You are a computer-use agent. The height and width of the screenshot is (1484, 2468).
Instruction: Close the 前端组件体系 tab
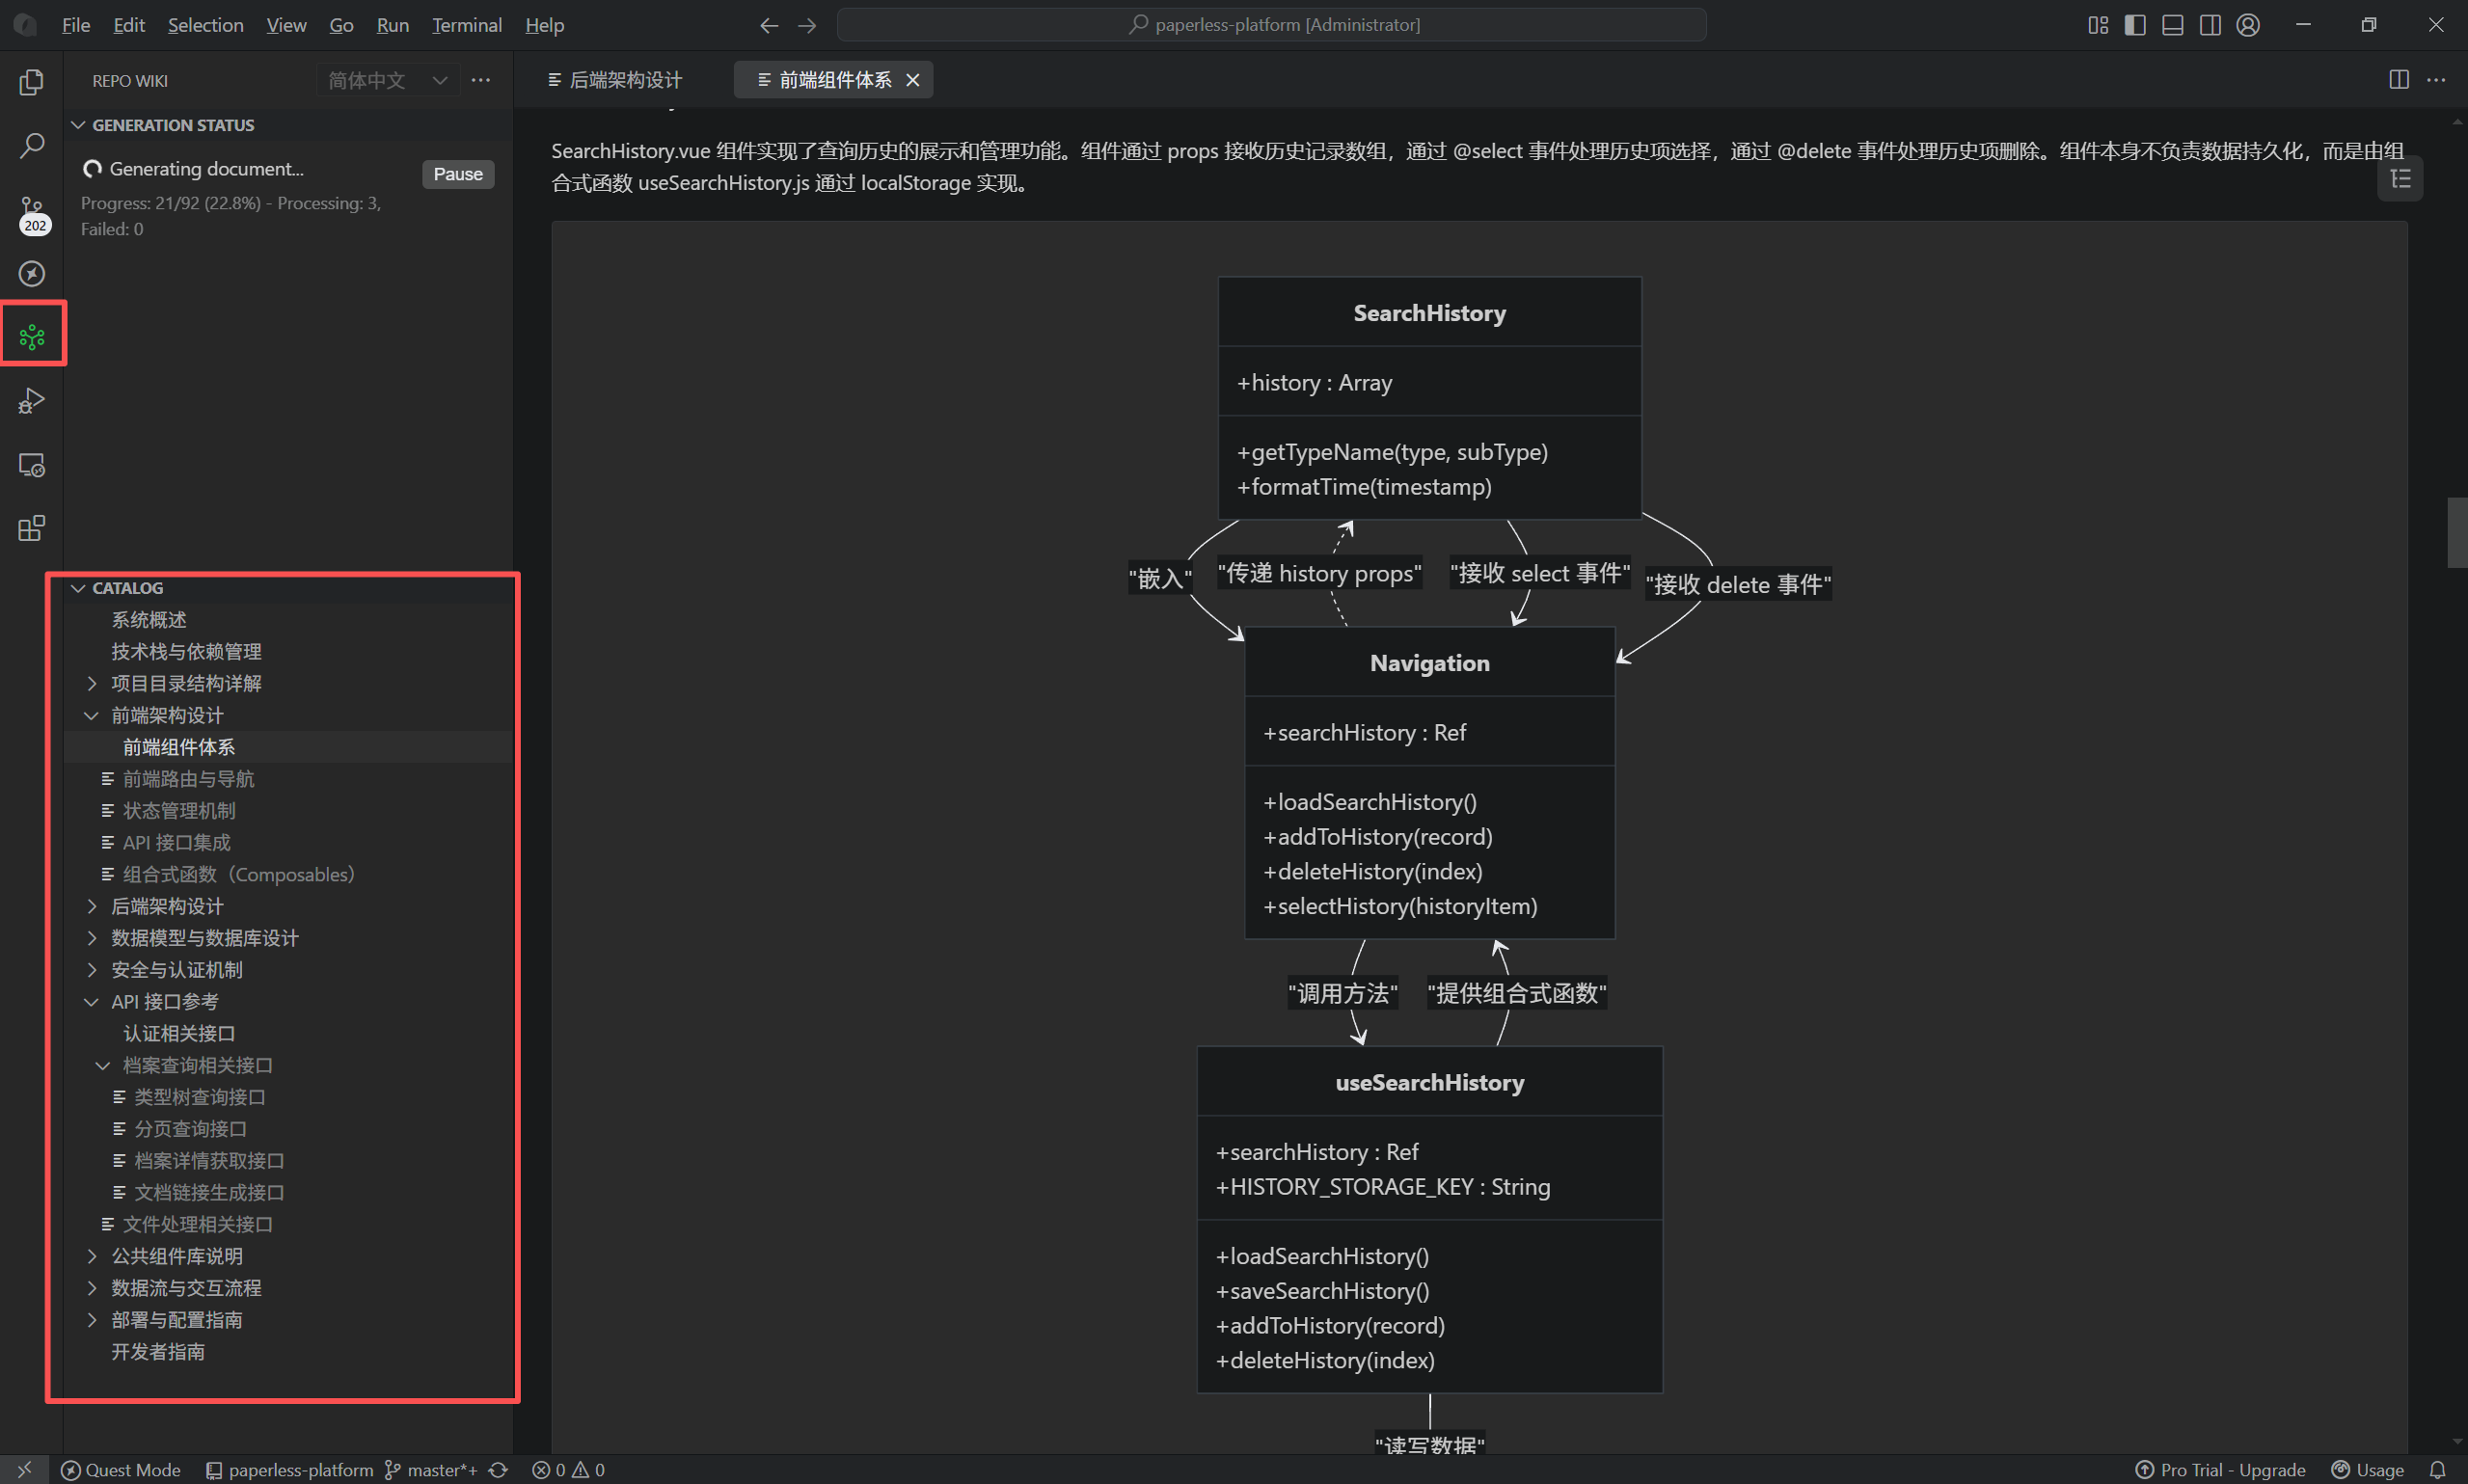pos(912,80)
